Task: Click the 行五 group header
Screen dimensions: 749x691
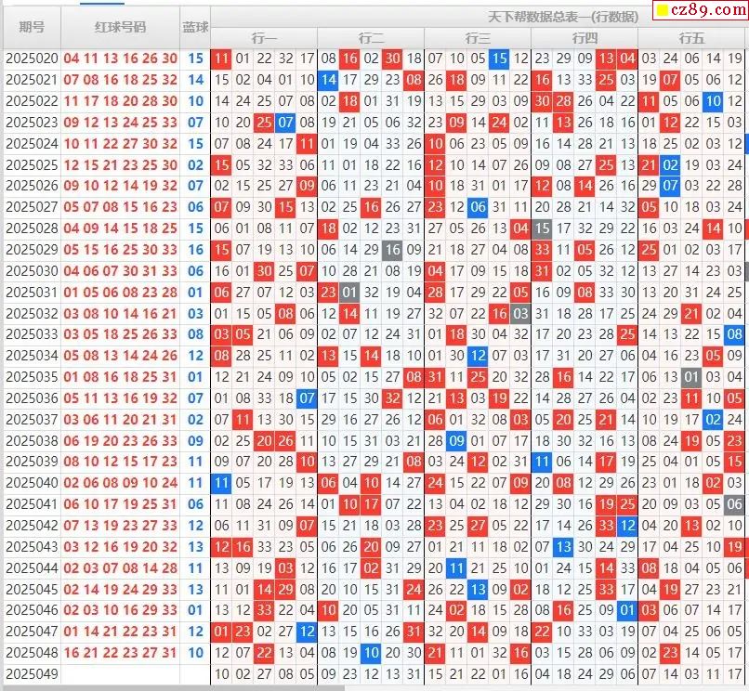Action: point(691,38)
